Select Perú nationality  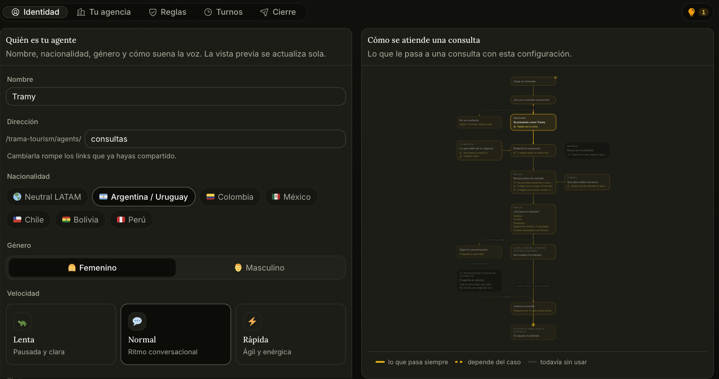[131, 220]
